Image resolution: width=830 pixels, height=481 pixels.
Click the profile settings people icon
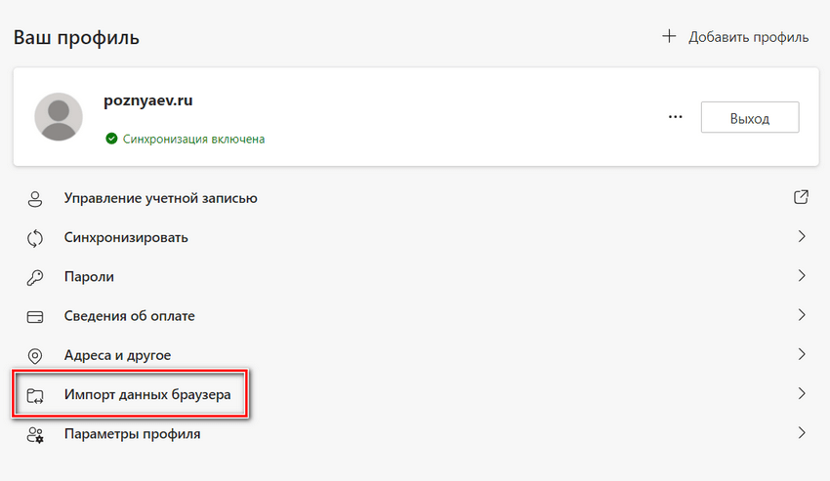pos(35,434)
